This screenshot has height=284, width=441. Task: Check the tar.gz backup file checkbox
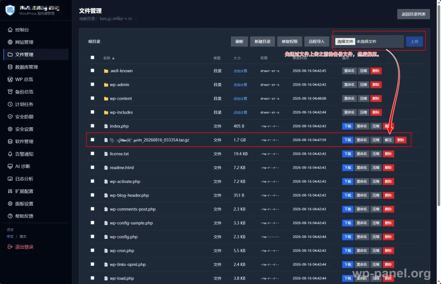coord(93,139)
